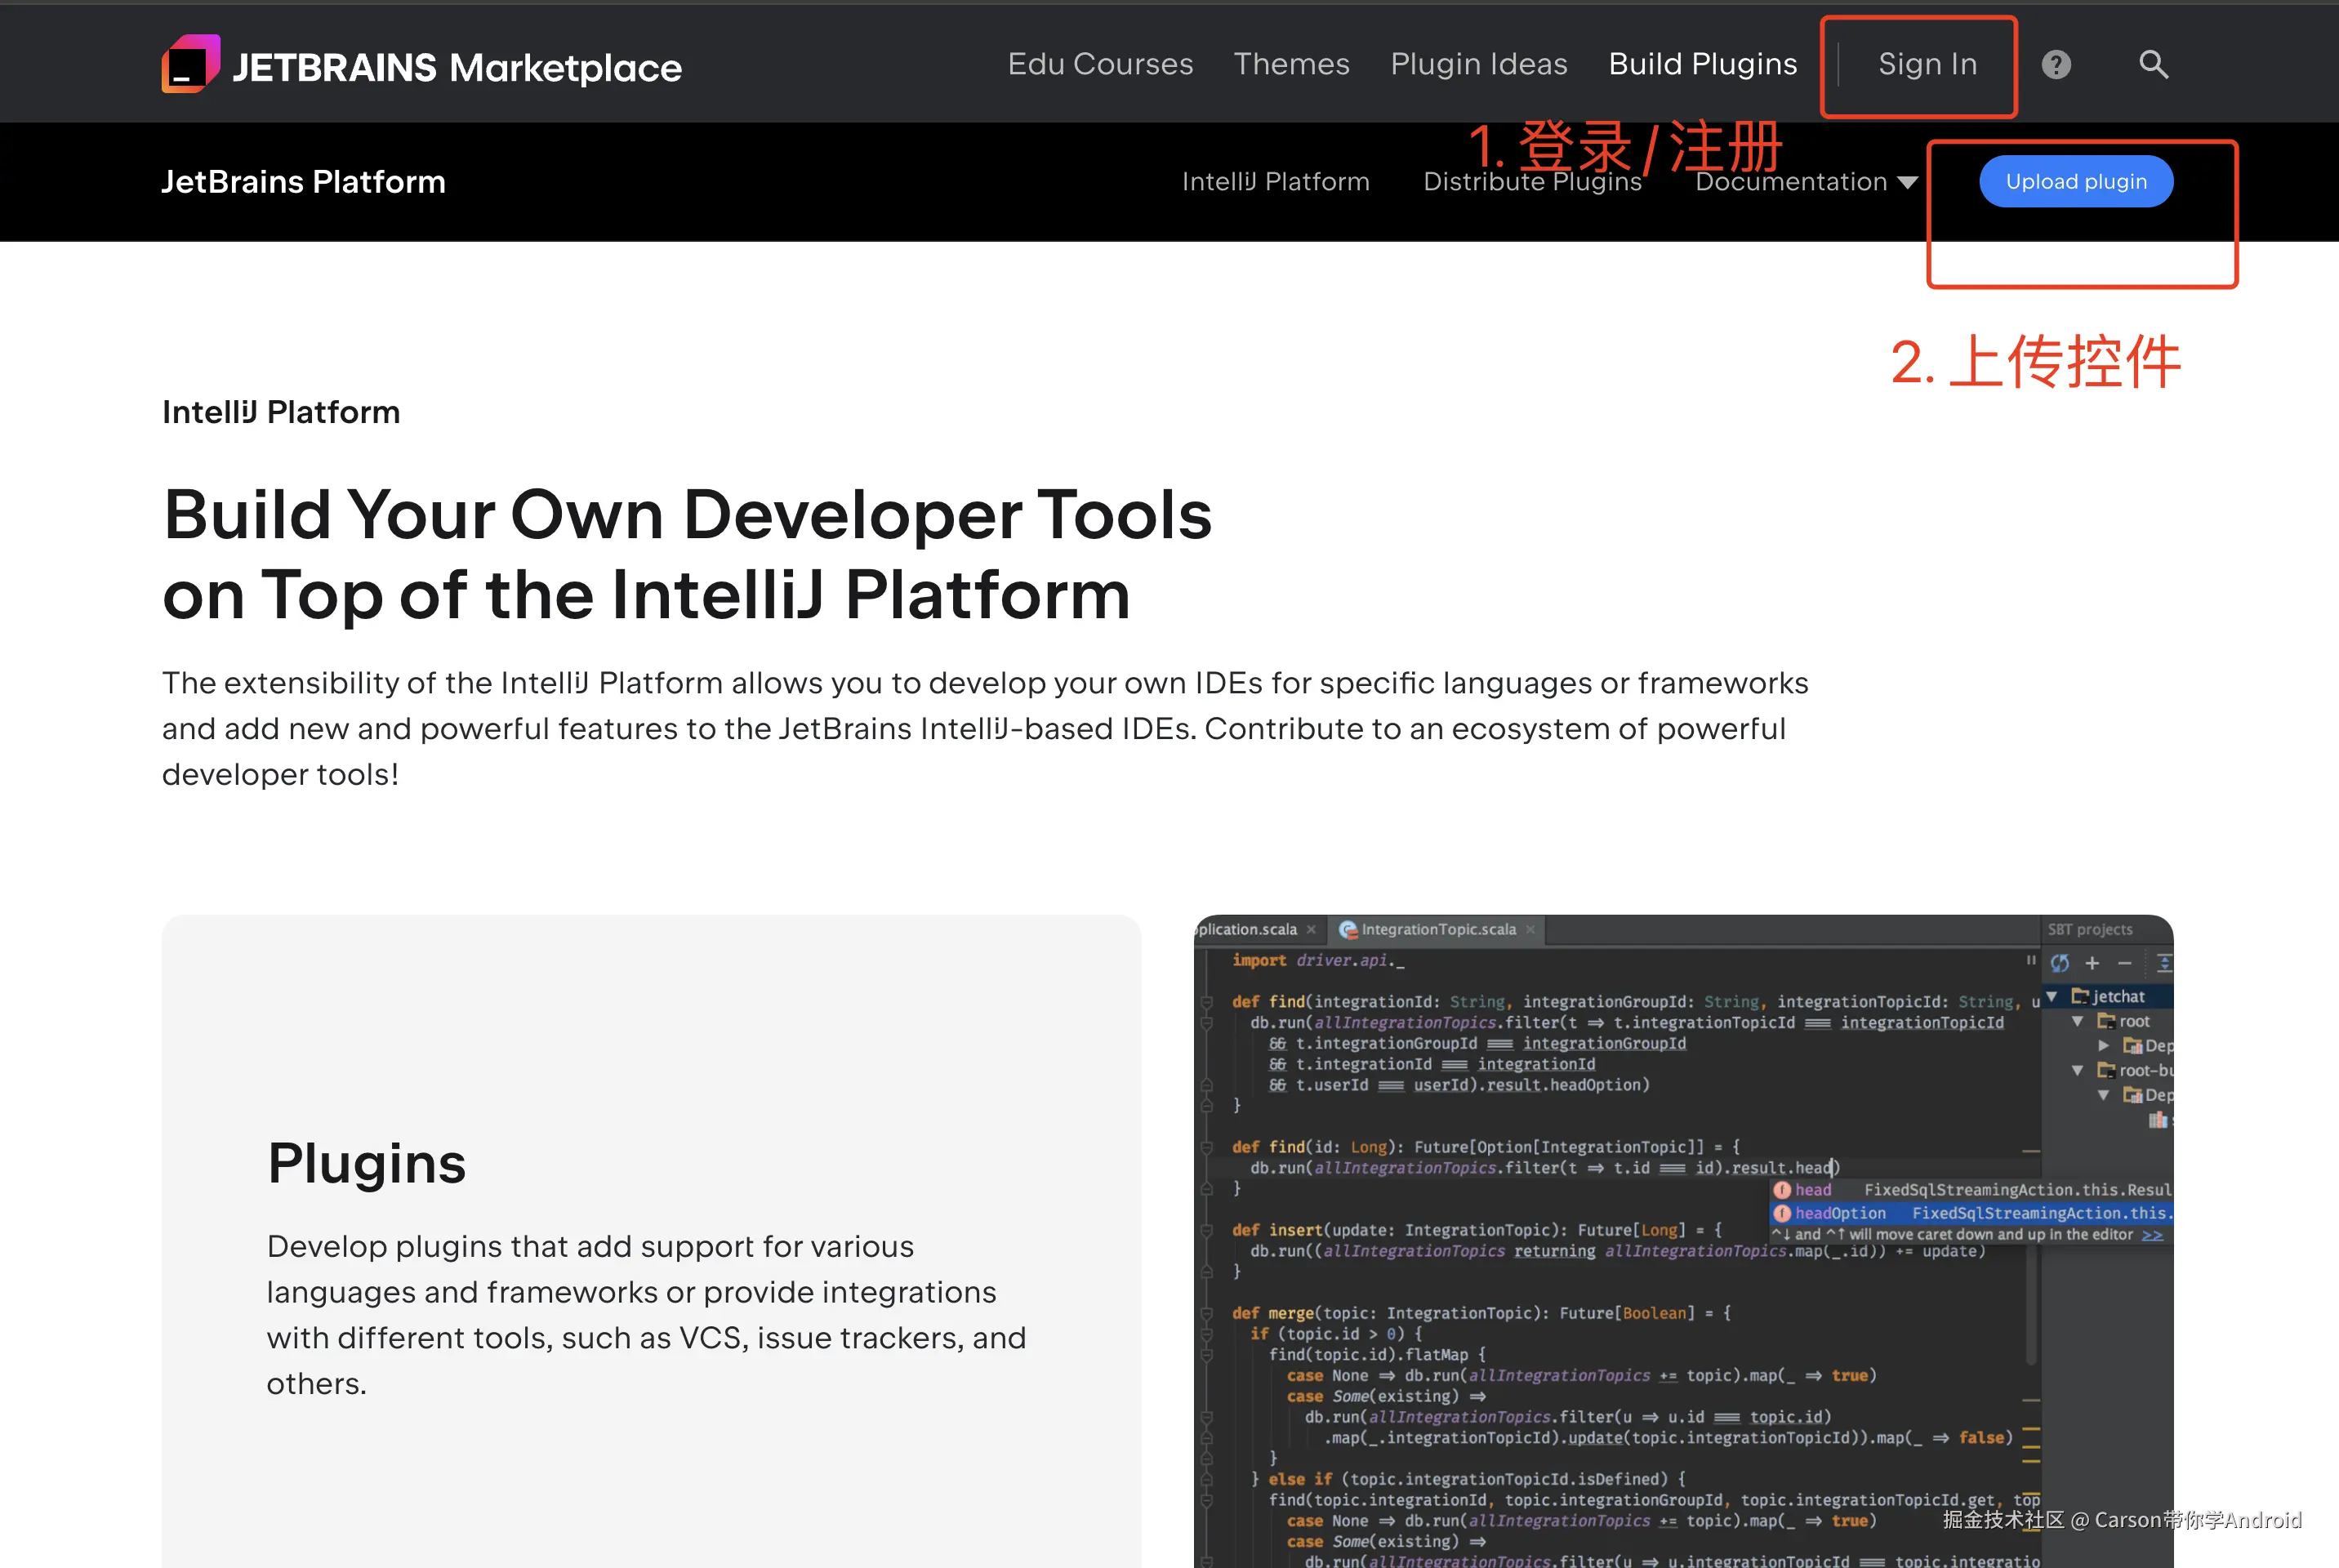This screenshot has height=1568, width=2339.
Task: Choose headOption in the completion popup
Action: point(1840,1213)
